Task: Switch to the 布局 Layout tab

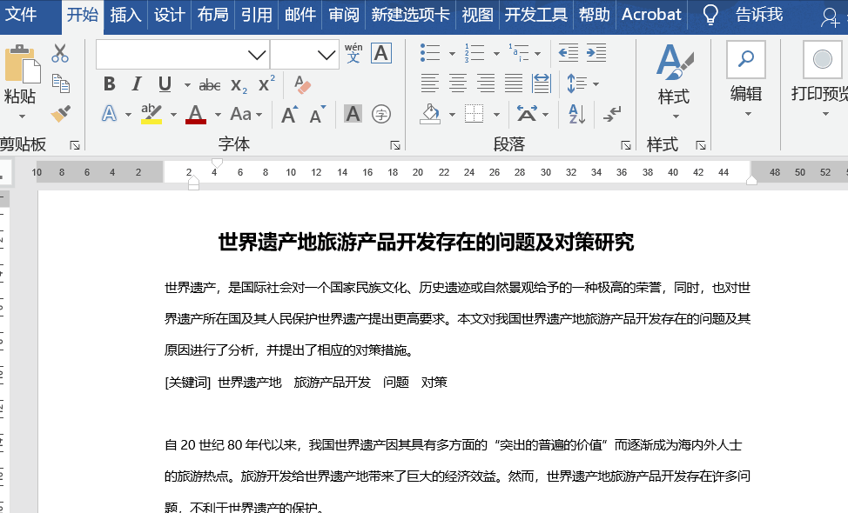Action: 212,15
